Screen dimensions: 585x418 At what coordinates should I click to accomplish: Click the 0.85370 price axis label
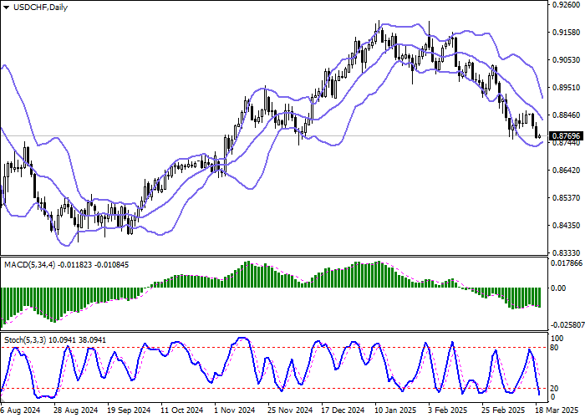pyautogui.click(x=564, y=197)
